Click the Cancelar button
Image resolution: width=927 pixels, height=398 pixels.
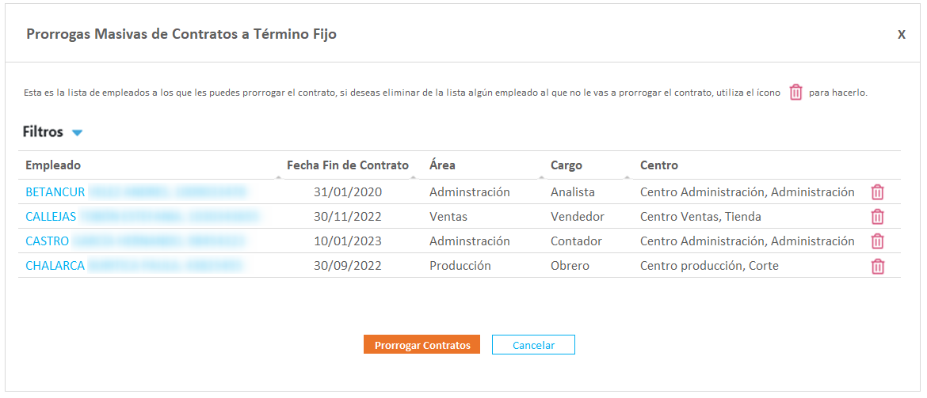[x=533, y=345]
